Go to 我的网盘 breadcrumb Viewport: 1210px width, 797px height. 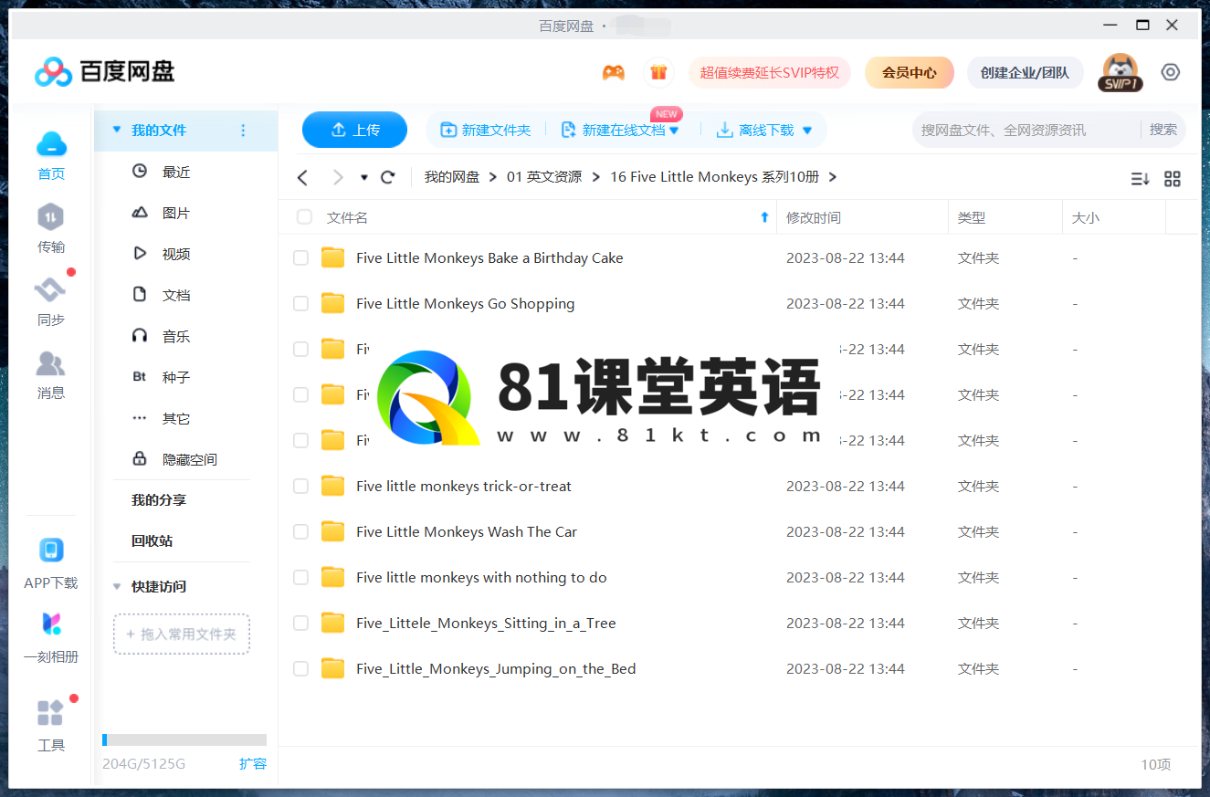(452, 177)
